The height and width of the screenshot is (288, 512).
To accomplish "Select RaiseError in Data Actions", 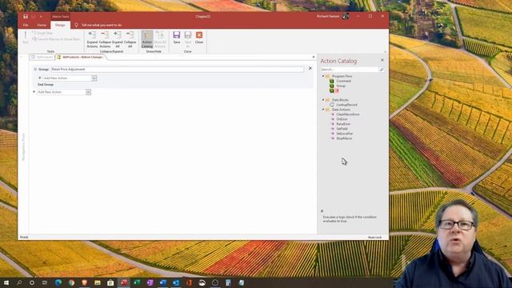I will pyautogui.click(x=343, y=124).
